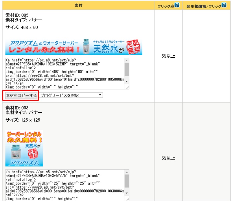Click the サイズ: 468 x 60 text
Viewport: 232px width, 201px height.
pos(22,28)
